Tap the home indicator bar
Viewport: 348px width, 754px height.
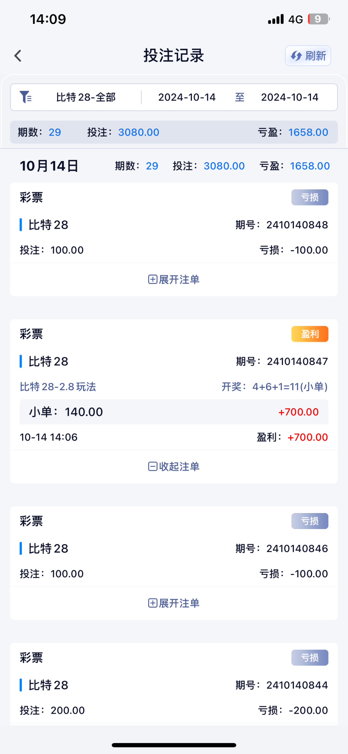[174, 745]
